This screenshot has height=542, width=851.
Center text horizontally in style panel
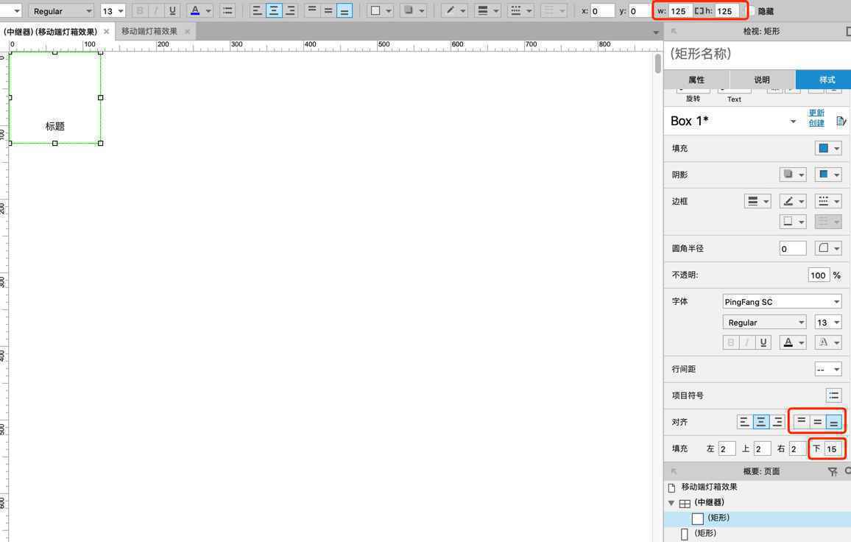(761, 422)
